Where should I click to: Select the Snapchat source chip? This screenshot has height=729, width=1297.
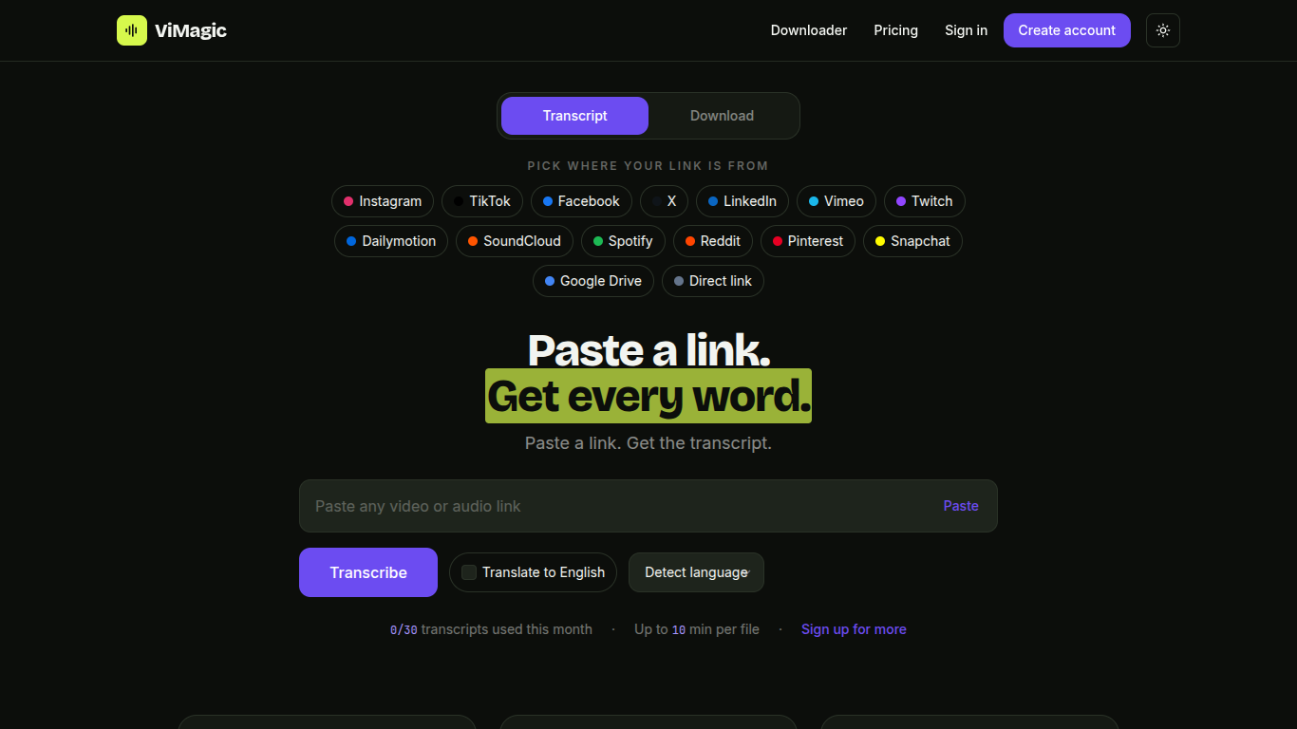click(912, 241)
